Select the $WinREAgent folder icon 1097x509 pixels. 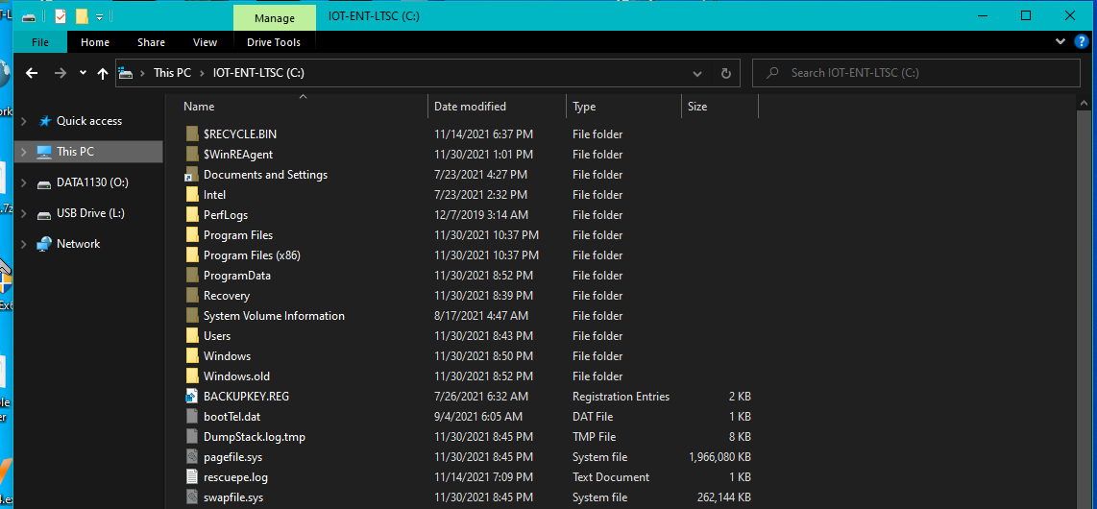click(192, 154)
